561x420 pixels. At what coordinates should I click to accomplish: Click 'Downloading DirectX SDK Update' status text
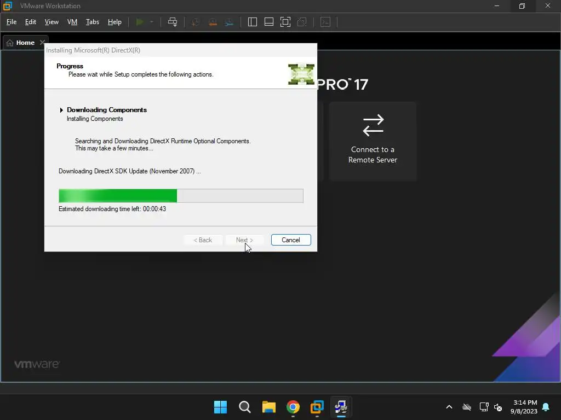coord(129,171)
